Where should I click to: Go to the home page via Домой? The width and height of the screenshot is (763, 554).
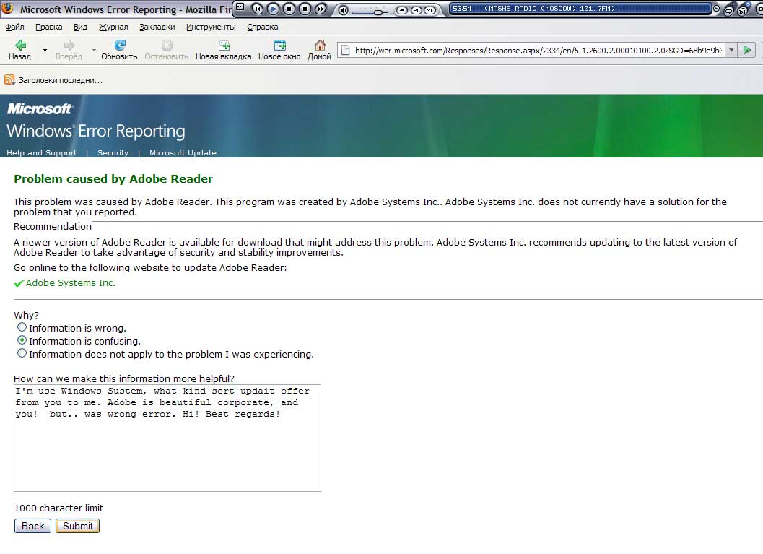click(x=319, y=50)
